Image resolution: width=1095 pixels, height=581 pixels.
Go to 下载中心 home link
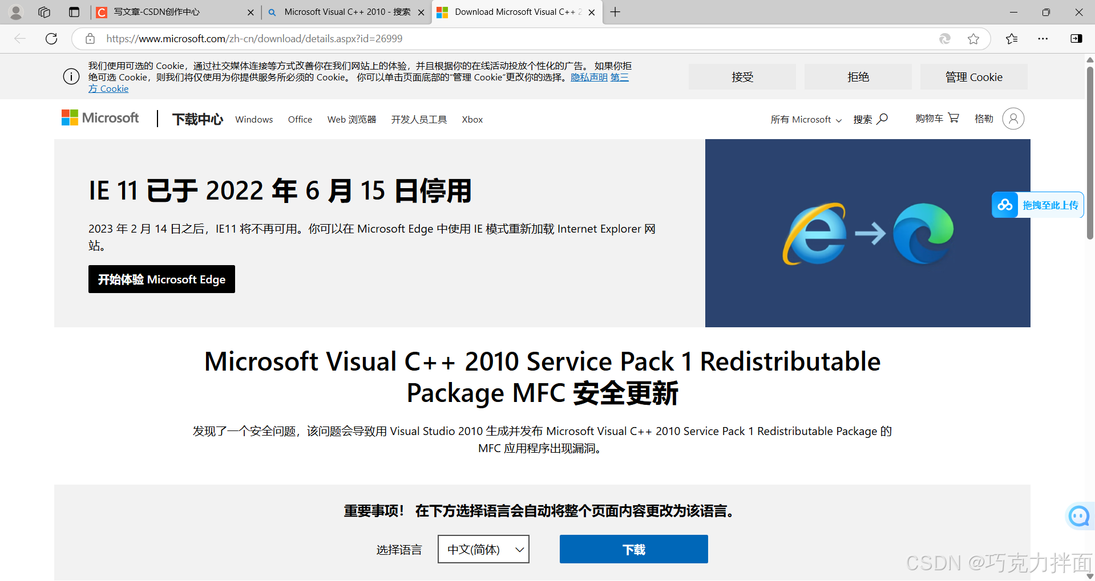click(x=197, y=119)
